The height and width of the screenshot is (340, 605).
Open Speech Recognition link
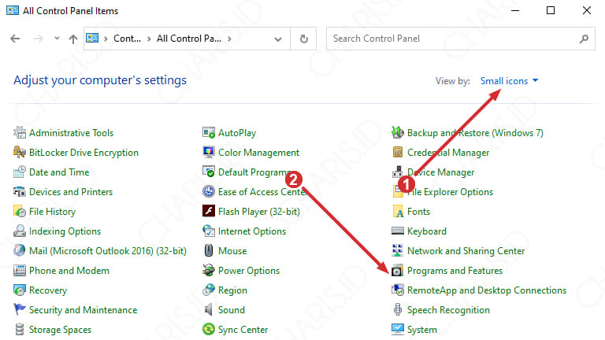point(448,310)
